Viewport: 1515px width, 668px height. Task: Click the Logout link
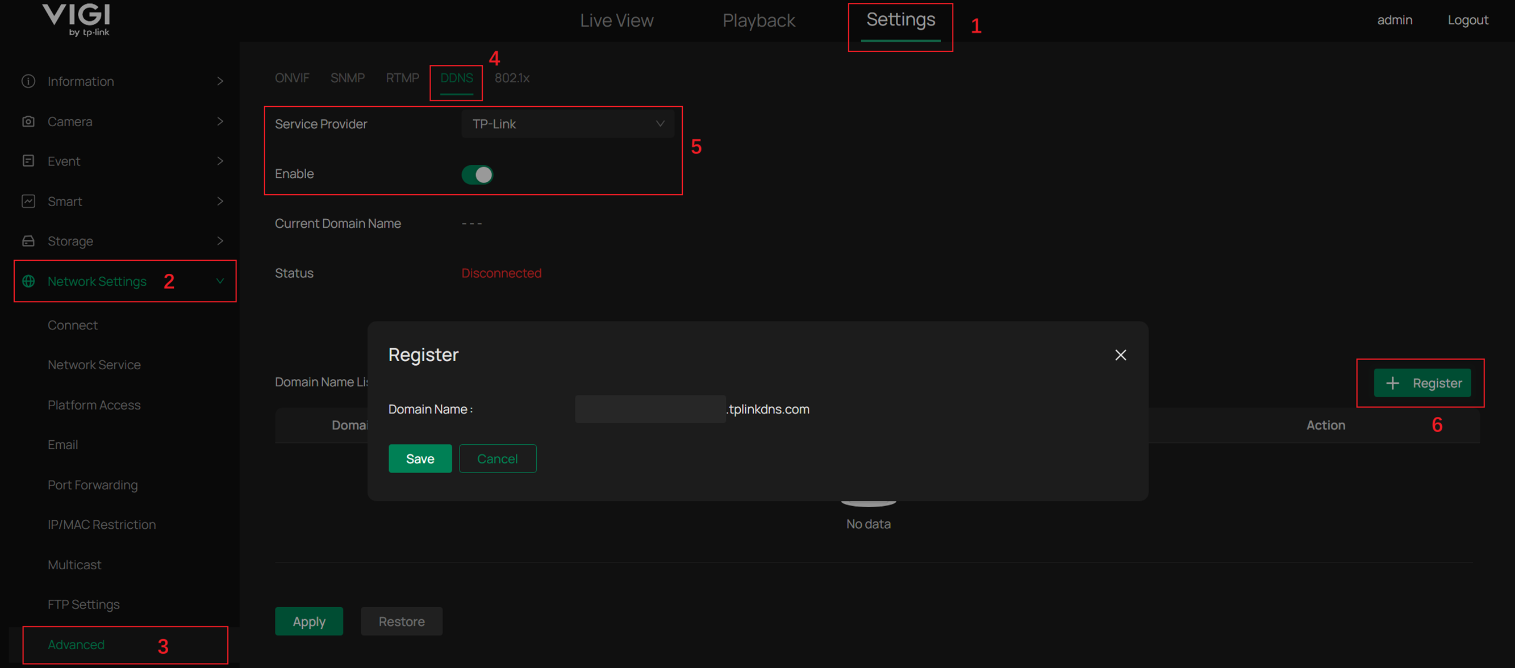tap(1468, 19)
